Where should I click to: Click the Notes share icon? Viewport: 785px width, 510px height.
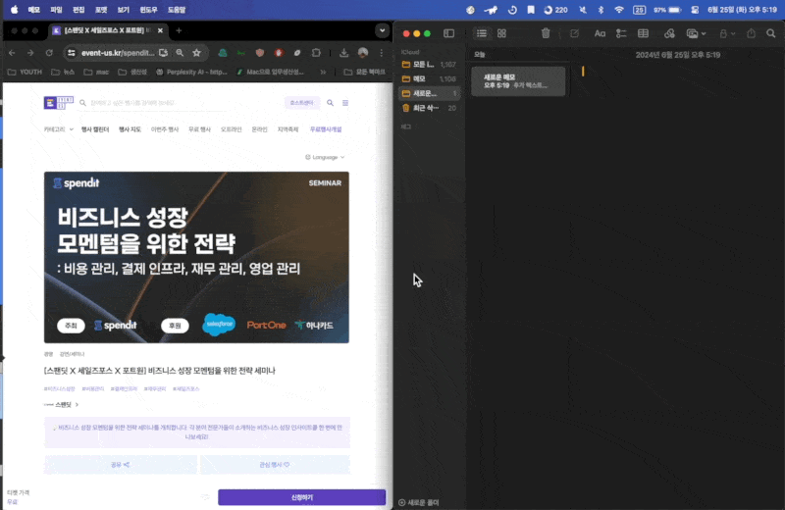tap(752, 33)
